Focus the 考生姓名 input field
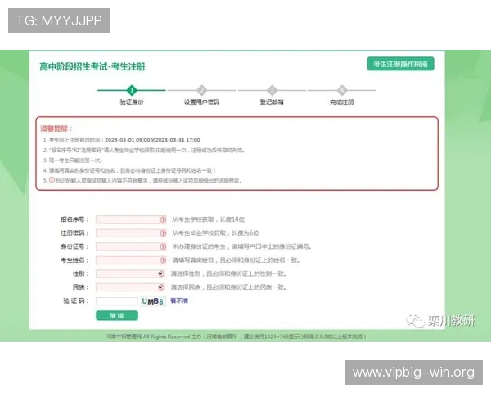This screenshot has height=393, width=491. pyautogui.click(x=131, y=260)
